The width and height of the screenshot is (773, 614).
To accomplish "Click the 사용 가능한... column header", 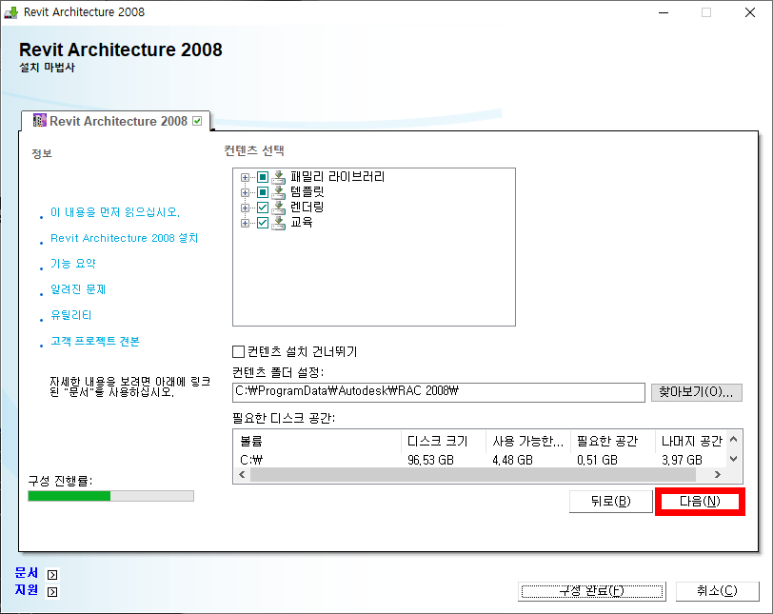I will (528, 441).
